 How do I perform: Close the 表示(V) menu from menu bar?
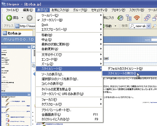[x=42, y=10]
